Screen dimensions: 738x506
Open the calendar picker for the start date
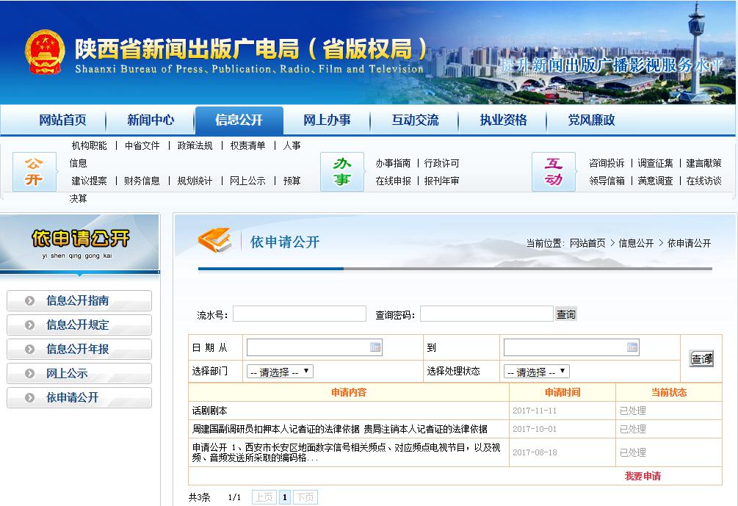375,346
